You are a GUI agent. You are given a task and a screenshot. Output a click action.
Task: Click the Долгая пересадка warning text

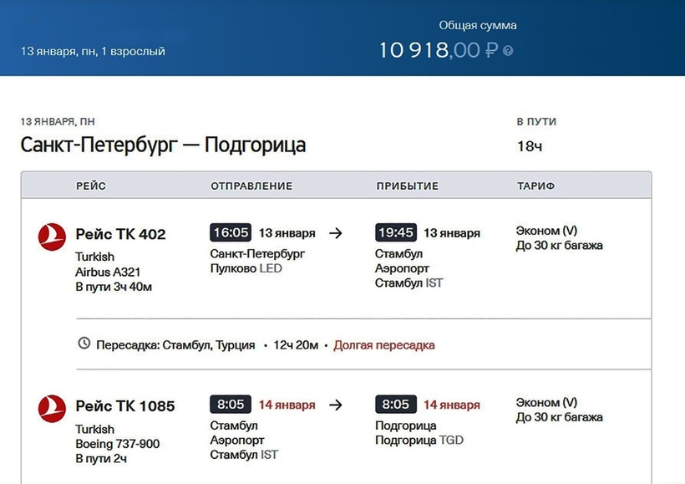click(384, 345)
